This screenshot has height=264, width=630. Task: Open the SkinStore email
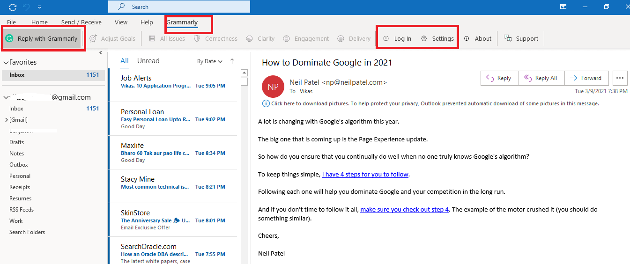coord(173,220)
